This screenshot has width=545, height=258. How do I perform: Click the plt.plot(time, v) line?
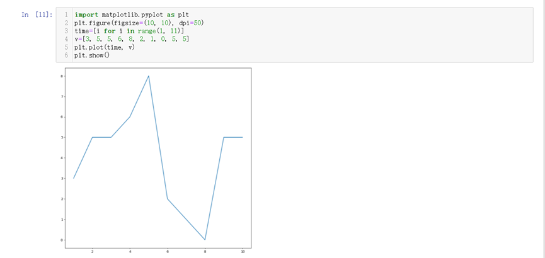tap(105, 47)
